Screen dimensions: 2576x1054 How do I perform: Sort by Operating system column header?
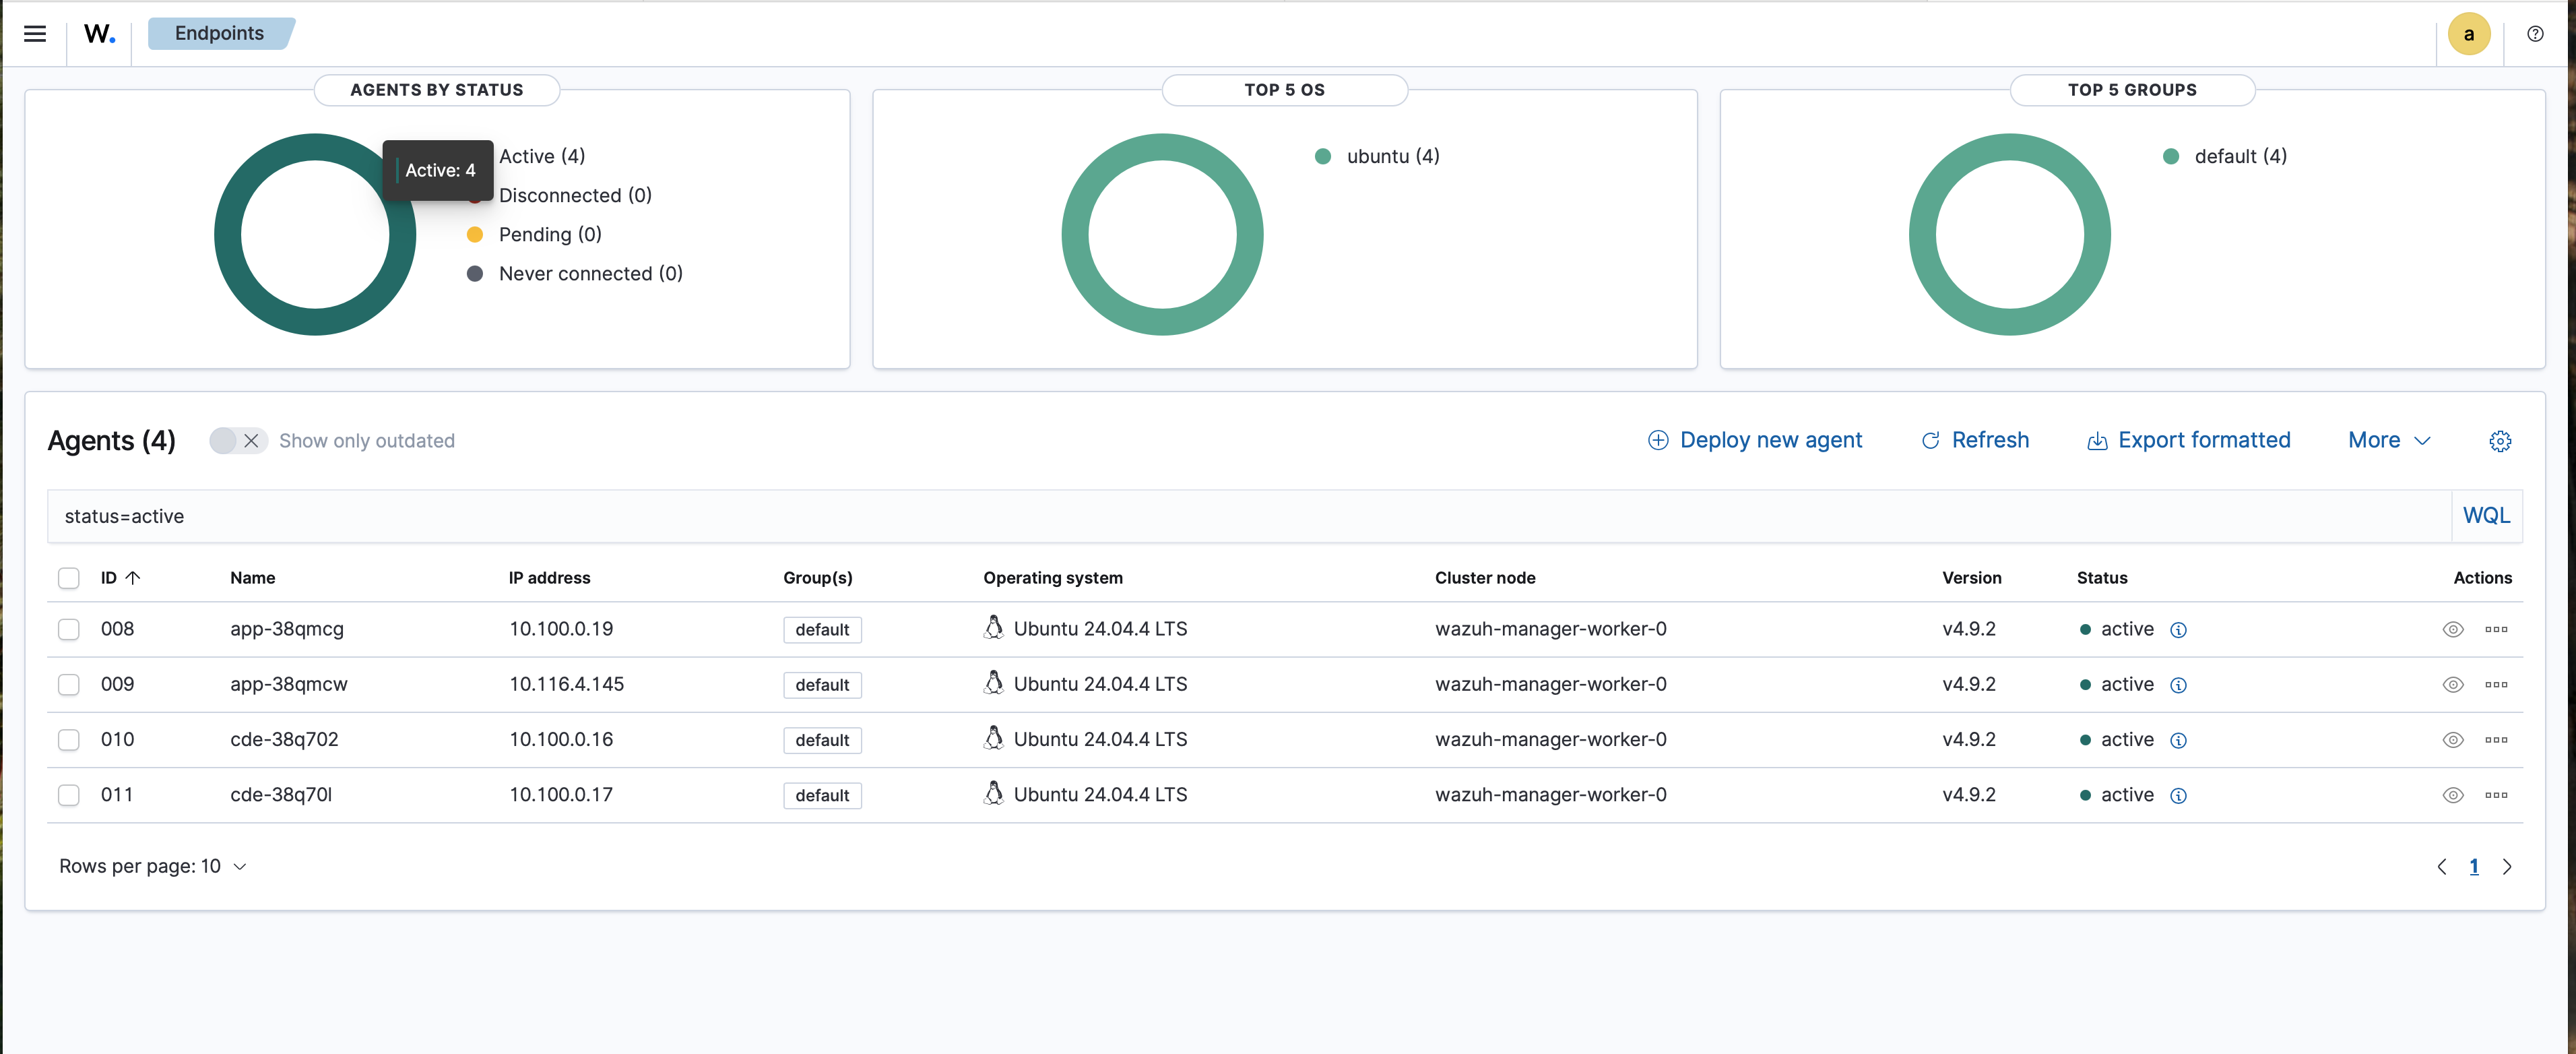point(1052,578)
